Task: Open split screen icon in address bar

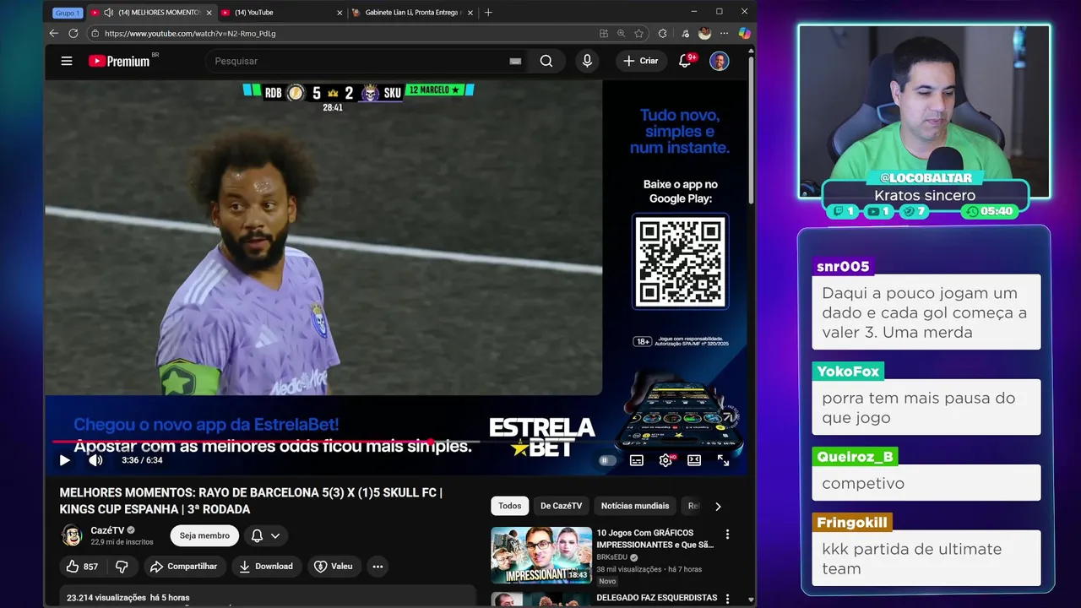Action: 604,33
